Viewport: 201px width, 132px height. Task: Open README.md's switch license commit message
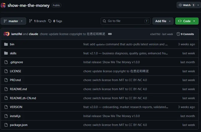click(x=115, y=89)
